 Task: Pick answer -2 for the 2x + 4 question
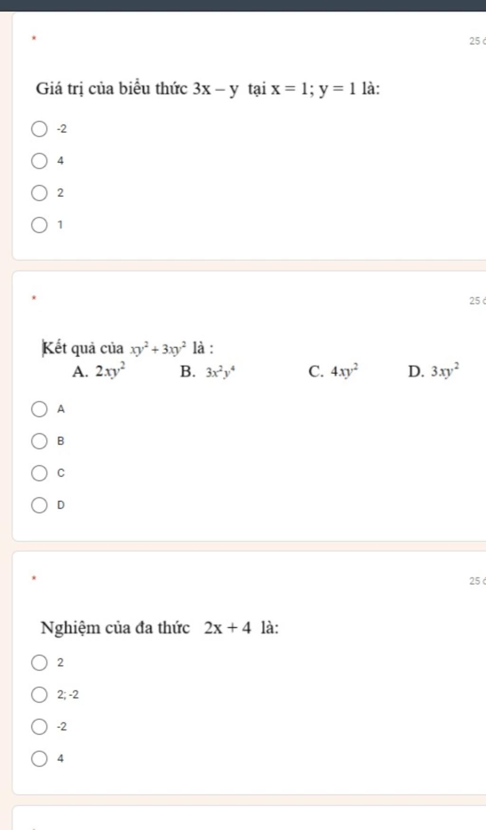(x=39, y=727)
